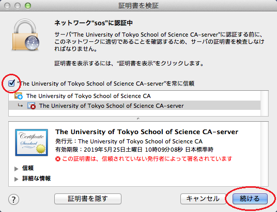Click the blue 続ける button
Screen dimensions: 277x212
[x=250, y=199]
